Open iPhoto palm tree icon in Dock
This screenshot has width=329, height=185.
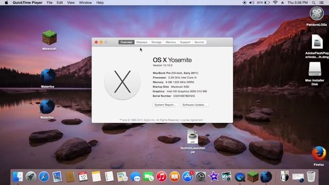pyautogui.click(x=227, y=177)
